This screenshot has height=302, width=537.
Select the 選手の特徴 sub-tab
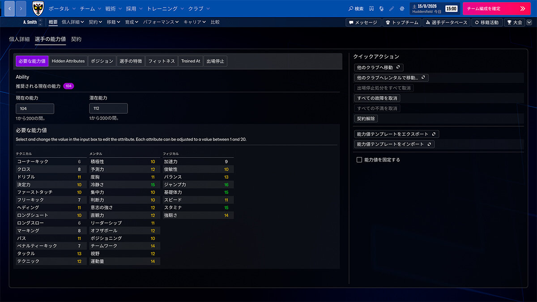(131, 61)
